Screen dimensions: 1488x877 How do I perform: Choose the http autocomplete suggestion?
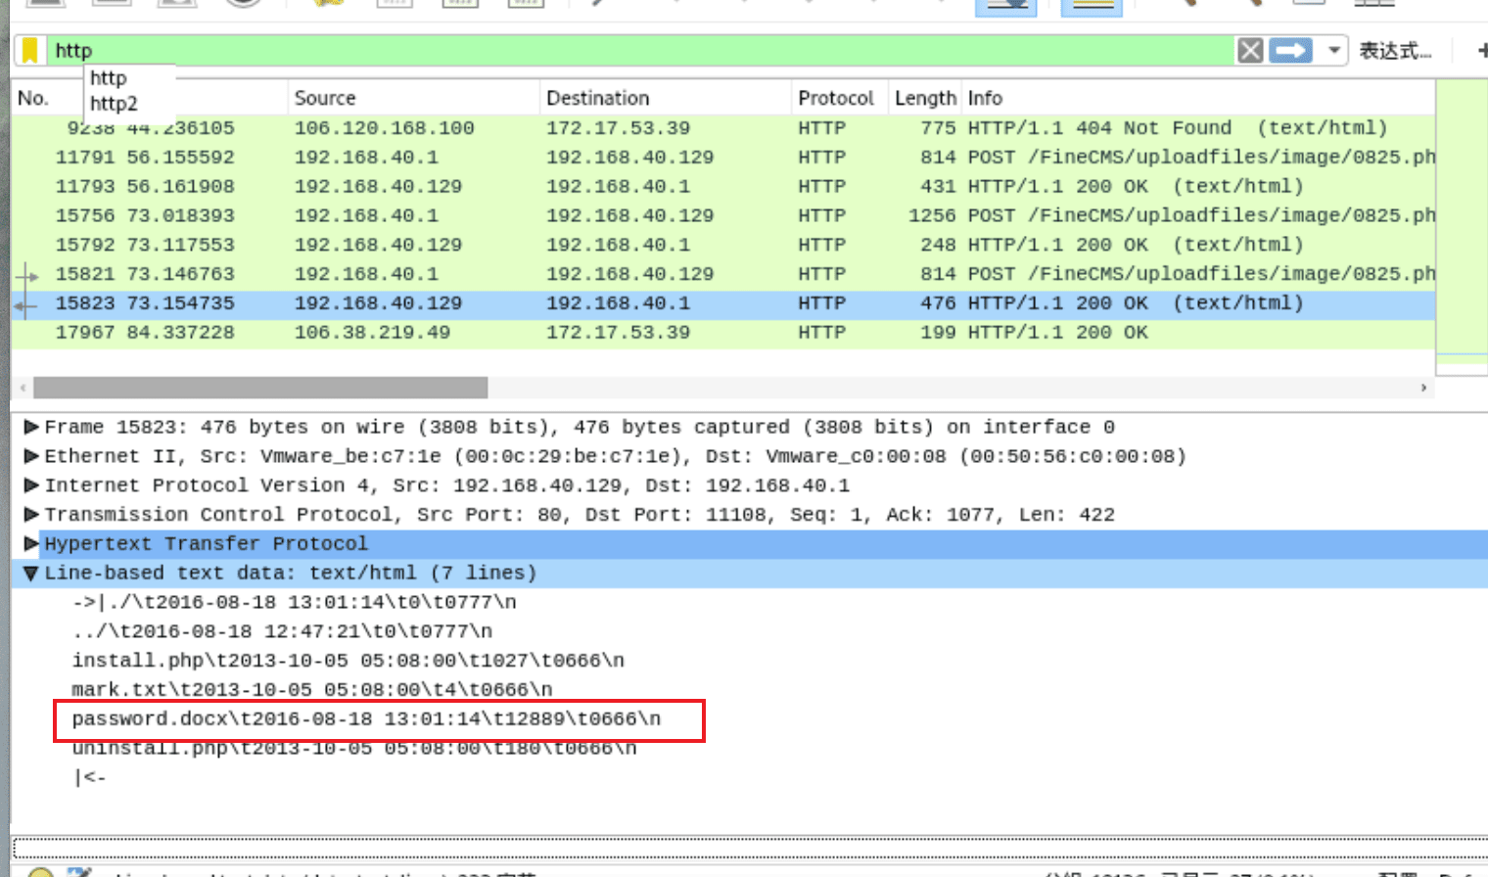pos(109,77)
